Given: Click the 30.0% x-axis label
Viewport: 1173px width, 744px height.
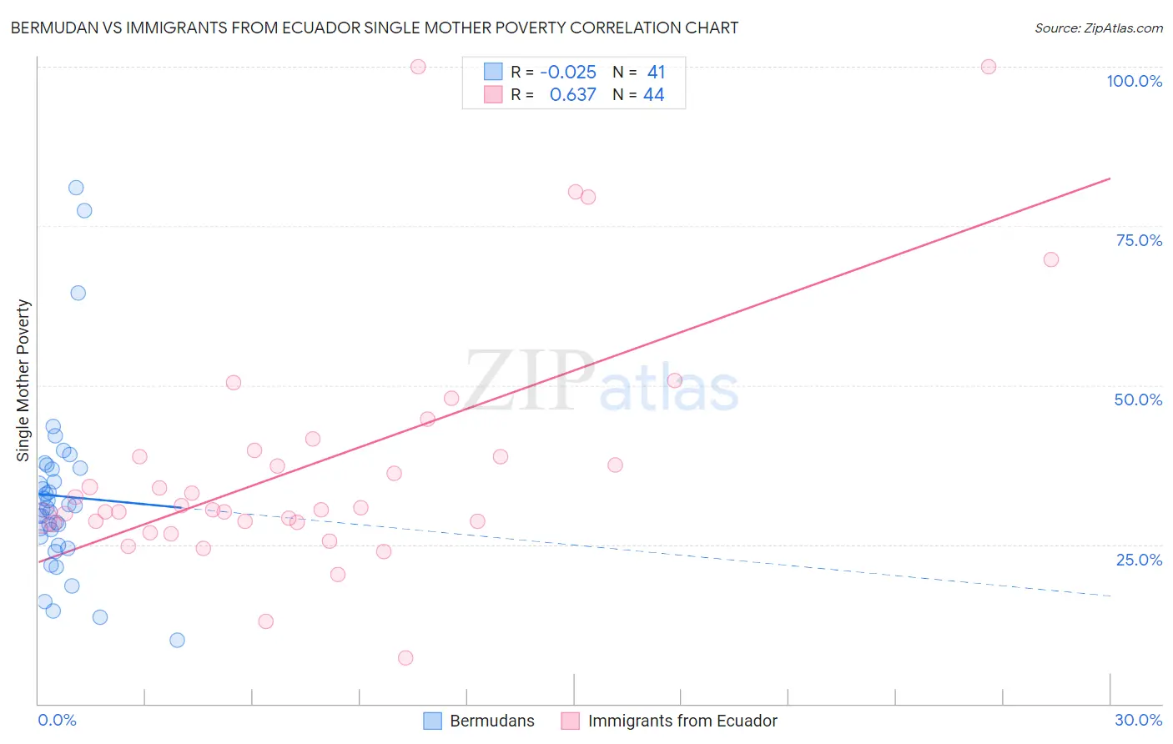Looking at the screenshot, I should 1138,720.
